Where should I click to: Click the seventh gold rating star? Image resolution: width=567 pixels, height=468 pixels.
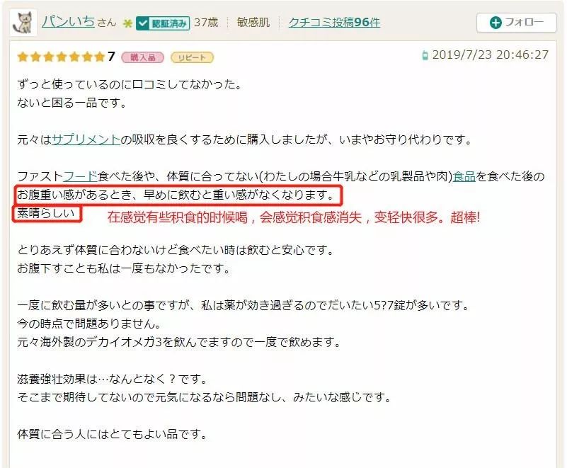(100, 57)
